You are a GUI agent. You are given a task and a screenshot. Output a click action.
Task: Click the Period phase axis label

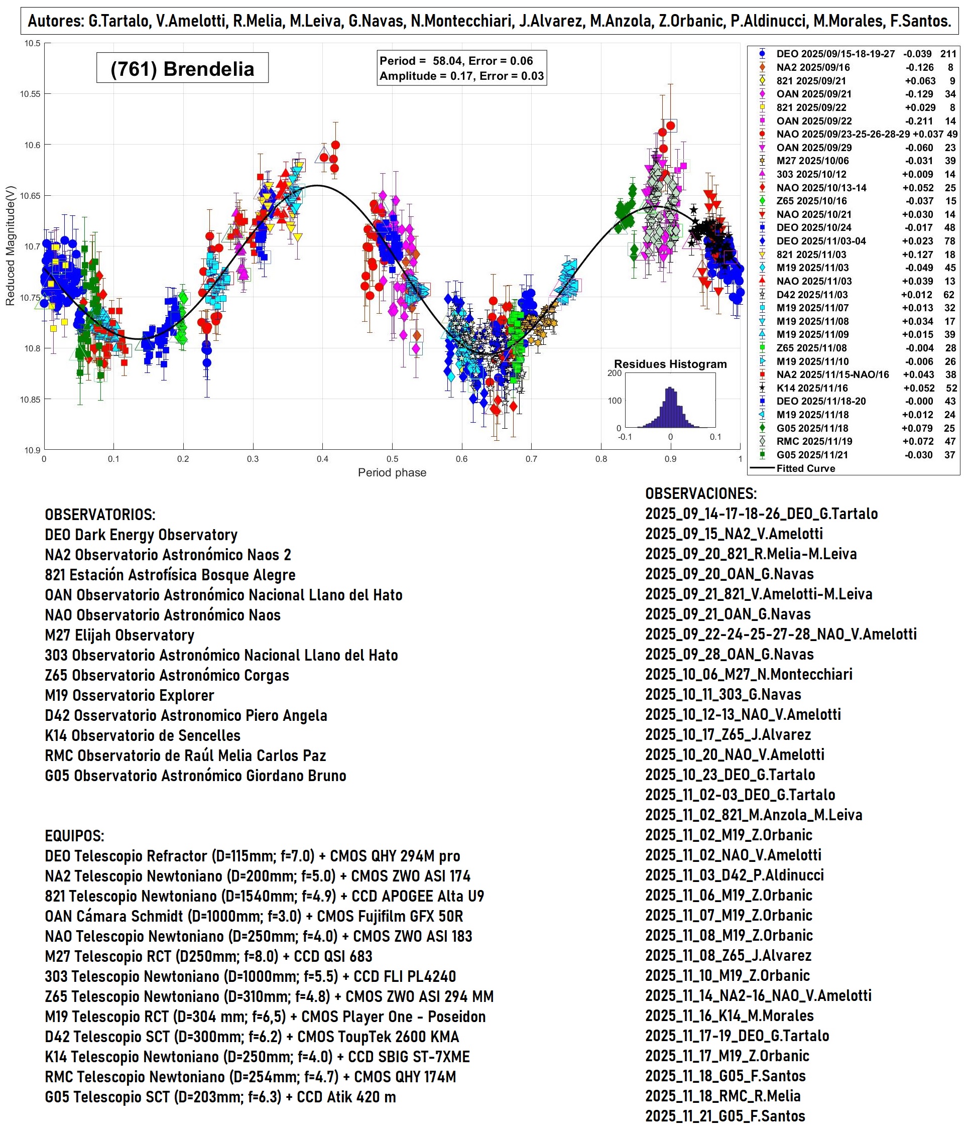(392, 472)
